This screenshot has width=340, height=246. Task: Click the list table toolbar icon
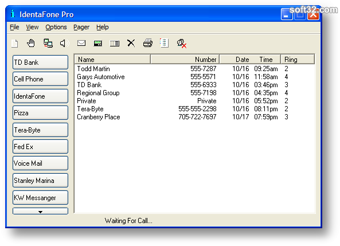coord(115,44)
